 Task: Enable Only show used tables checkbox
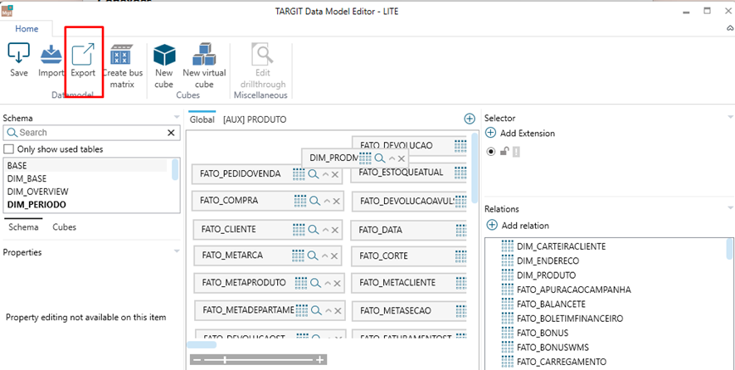point(8,149)
